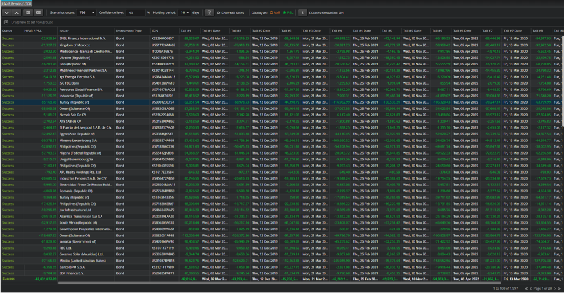Select the Indonesia (Republic of) issuer cell
The width and height of the screenshot is (564, 293).
click(x=86, y=96)
